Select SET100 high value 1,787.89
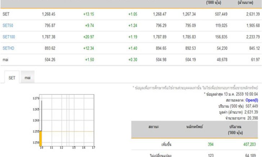The image size is (262, 157). click(159, 37)
